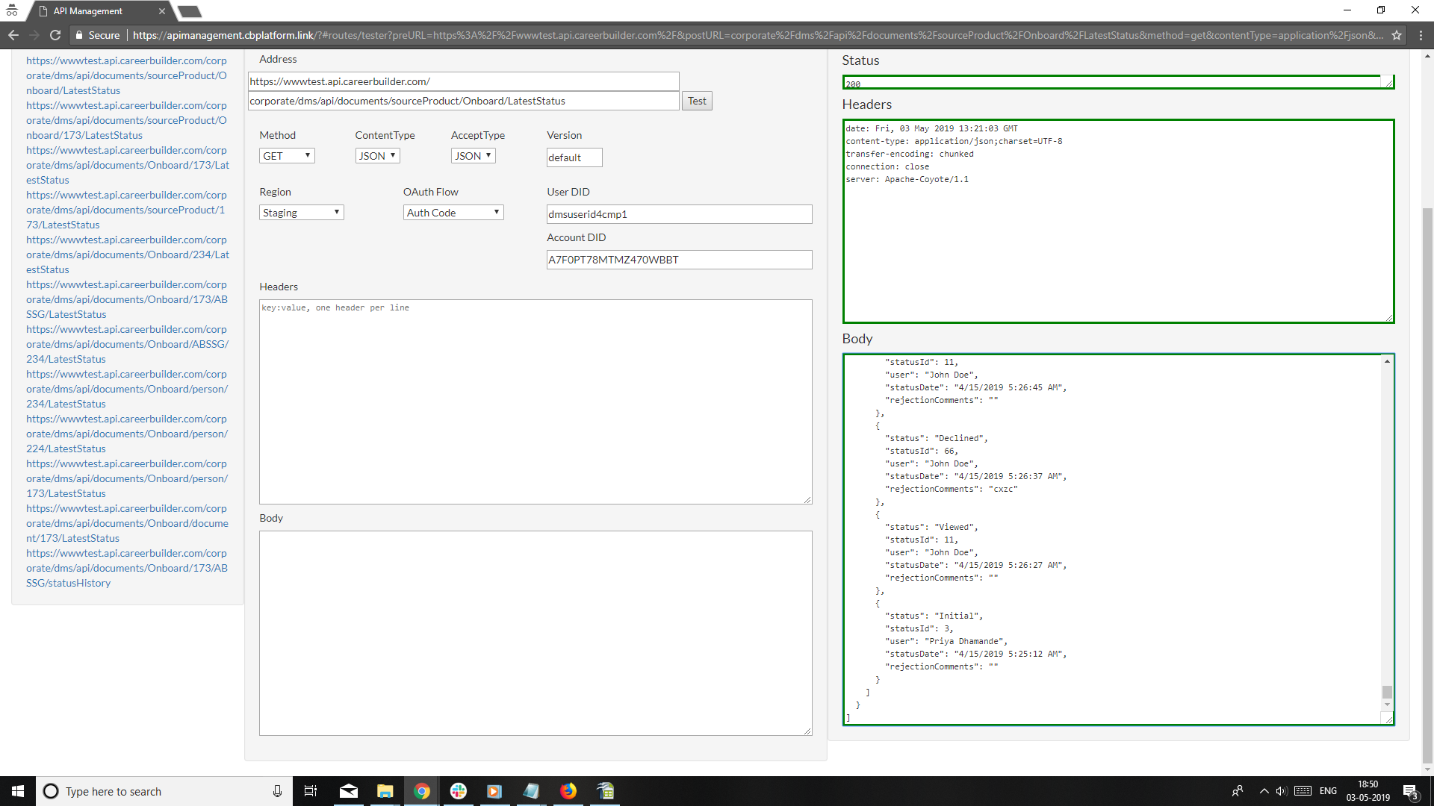
Task: Open the AcceptType JSON dropdown
Action: (x=474, y=156)
